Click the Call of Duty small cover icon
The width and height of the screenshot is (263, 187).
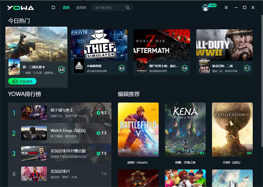point(204,66)
